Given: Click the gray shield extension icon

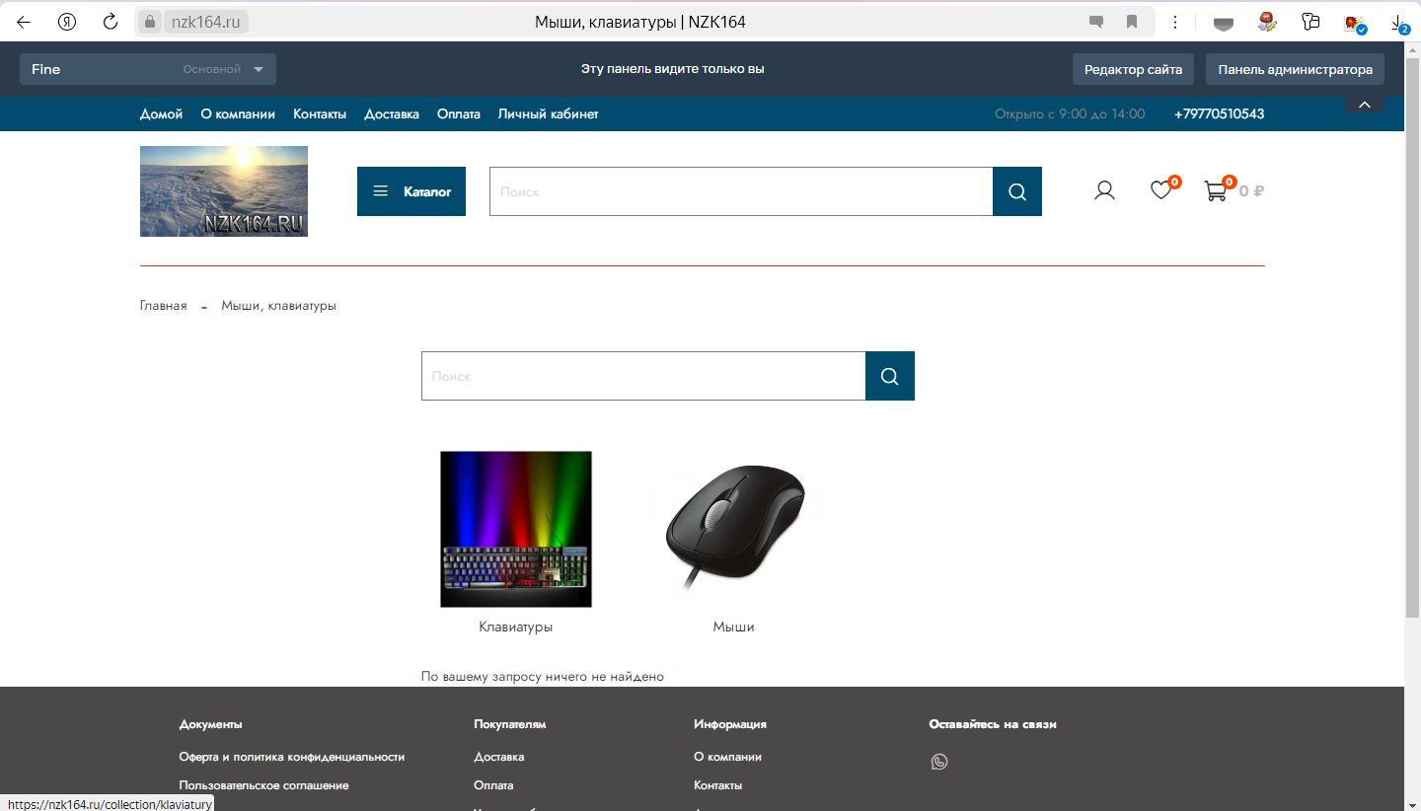Looking at the screenshot, I should pos(1224,23).
